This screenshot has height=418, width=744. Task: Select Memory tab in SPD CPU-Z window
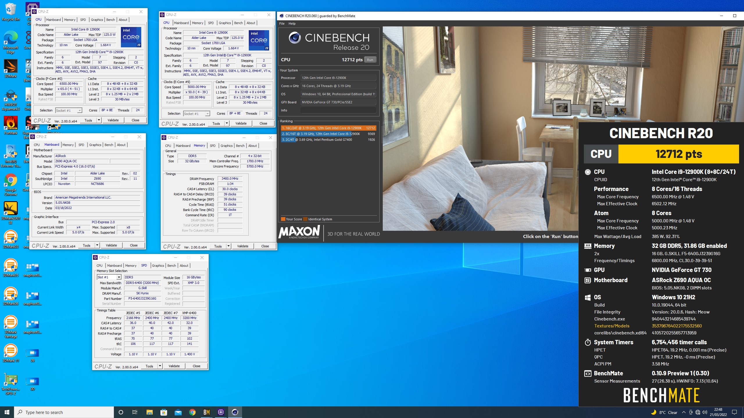pos(130,266)
